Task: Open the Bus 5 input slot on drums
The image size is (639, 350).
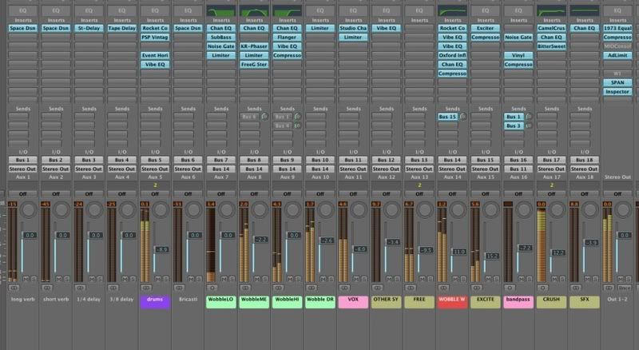Action: point(155,160)
